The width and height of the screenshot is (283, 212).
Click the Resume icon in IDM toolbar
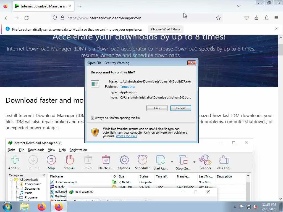pos(33,160)
